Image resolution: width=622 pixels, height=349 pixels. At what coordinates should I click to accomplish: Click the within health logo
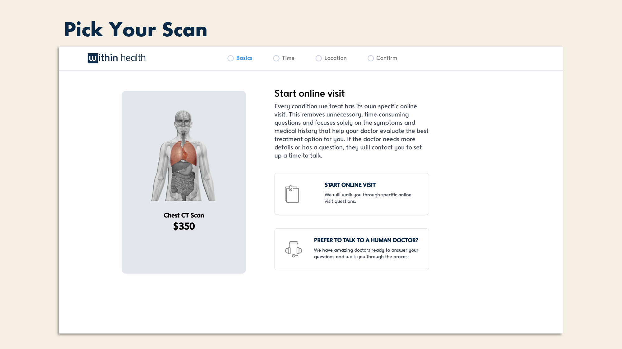[x=116, y=58]
